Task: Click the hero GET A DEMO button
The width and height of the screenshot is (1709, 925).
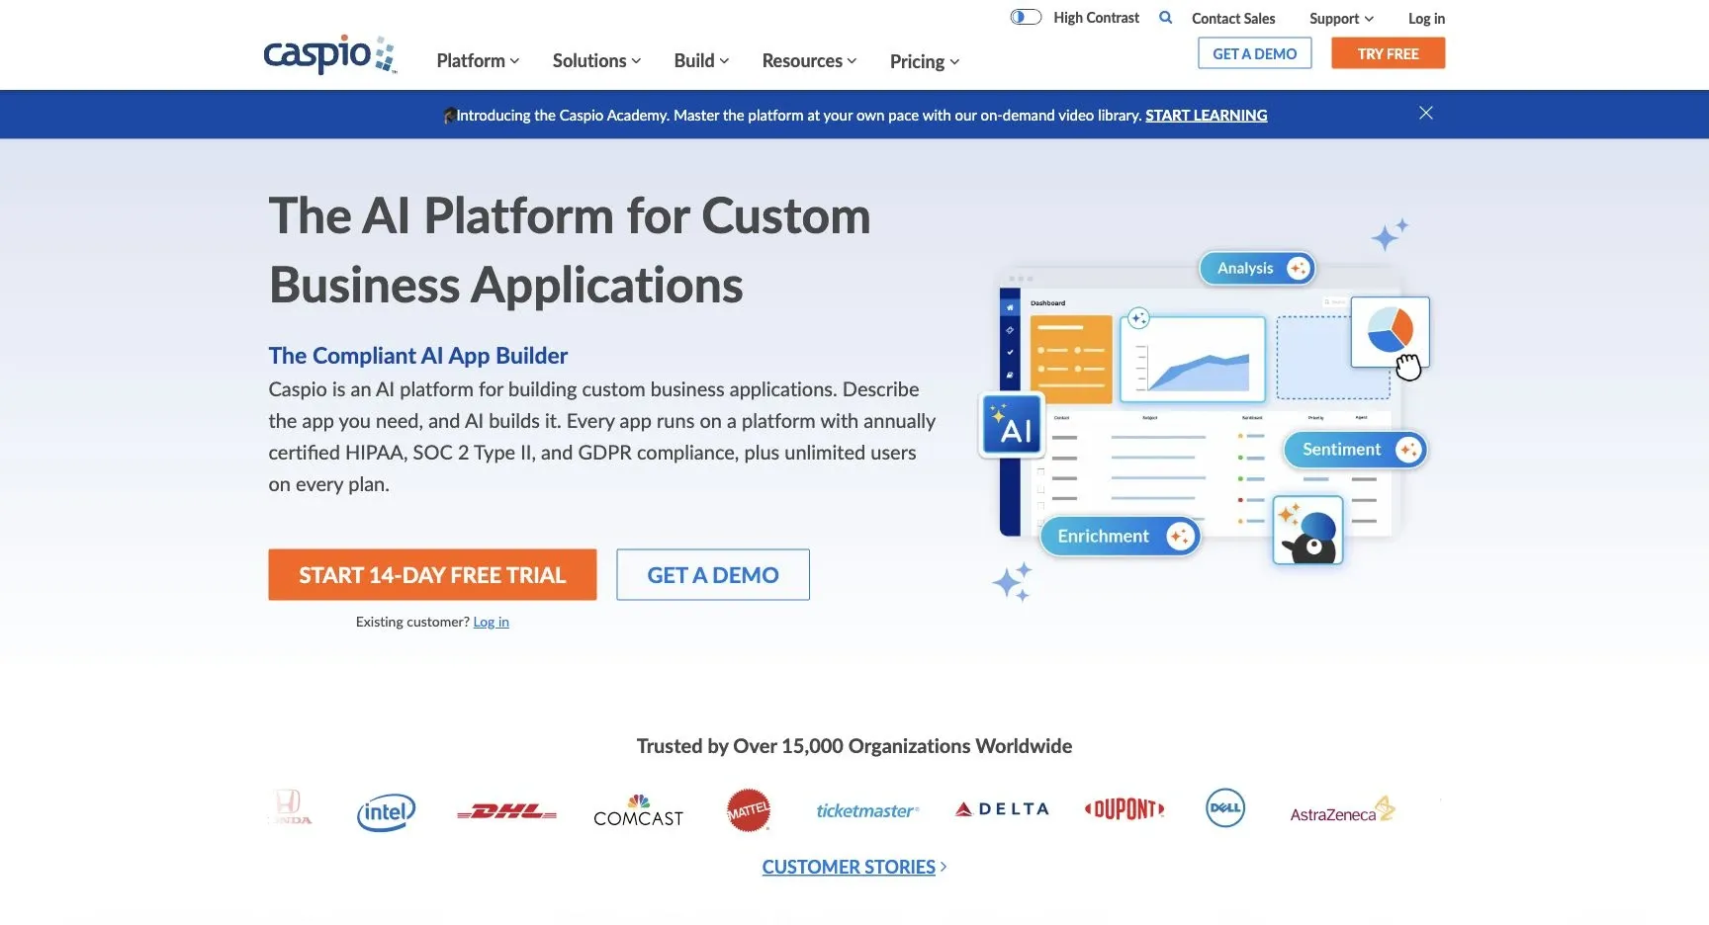Action: point(713,575)
